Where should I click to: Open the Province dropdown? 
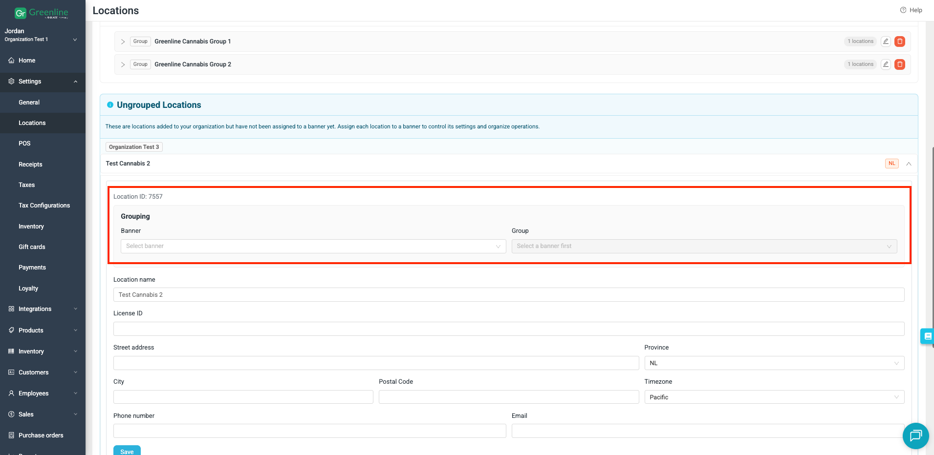pyautogui.click(x=774, y=363)
